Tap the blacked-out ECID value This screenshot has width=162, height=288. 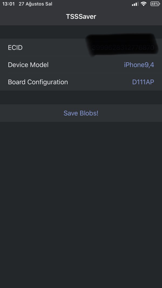(x=123, y=48)
